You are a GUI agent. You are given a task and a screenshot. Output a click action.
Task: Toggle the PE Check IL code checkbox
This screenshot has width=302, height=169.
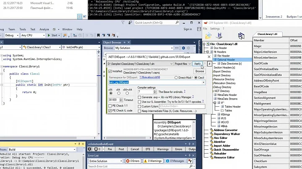[x=110, y=110]
